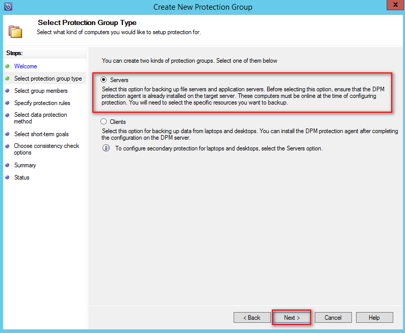
Task: Click the info icon beside secondary protection note
Action: point(106,148)
